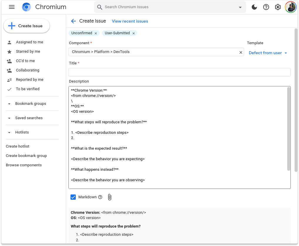Click the Create Issue button

[26, 26]
